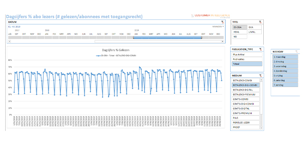Open the MAANDEN time level dropdown
306x145 pixels.
(218, 27)
